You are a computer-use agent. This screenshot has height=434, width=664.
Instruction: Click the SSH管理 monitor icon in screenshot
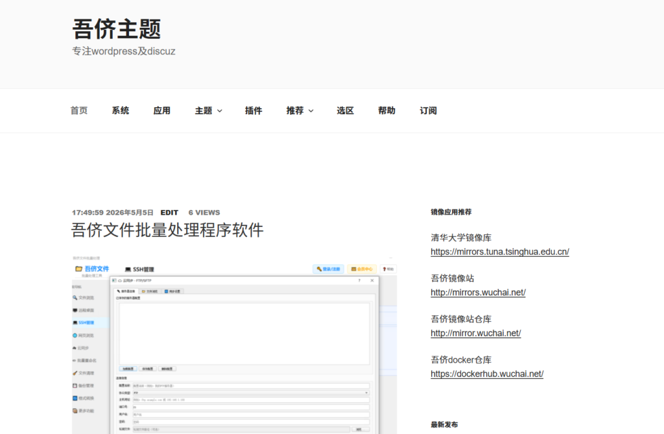point(128,270)
